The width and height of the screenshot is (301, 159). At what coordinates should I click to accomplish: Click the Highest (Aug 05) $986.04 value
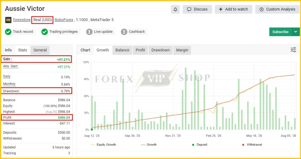(x=58, y=112)
